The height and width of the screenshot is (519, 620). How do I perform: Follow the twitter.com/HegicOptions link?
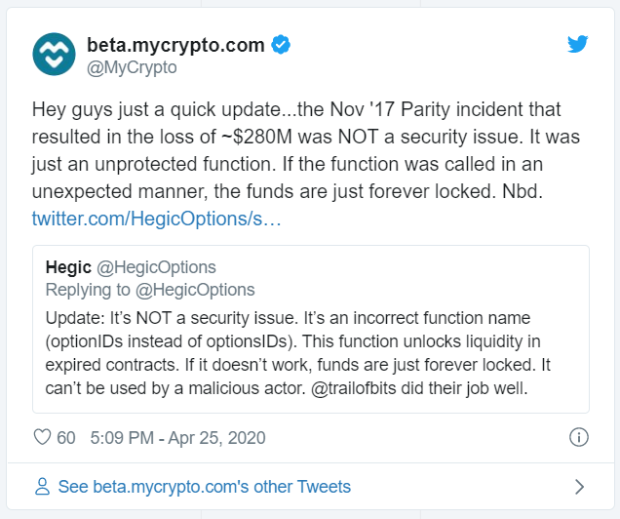pos(157,219)
